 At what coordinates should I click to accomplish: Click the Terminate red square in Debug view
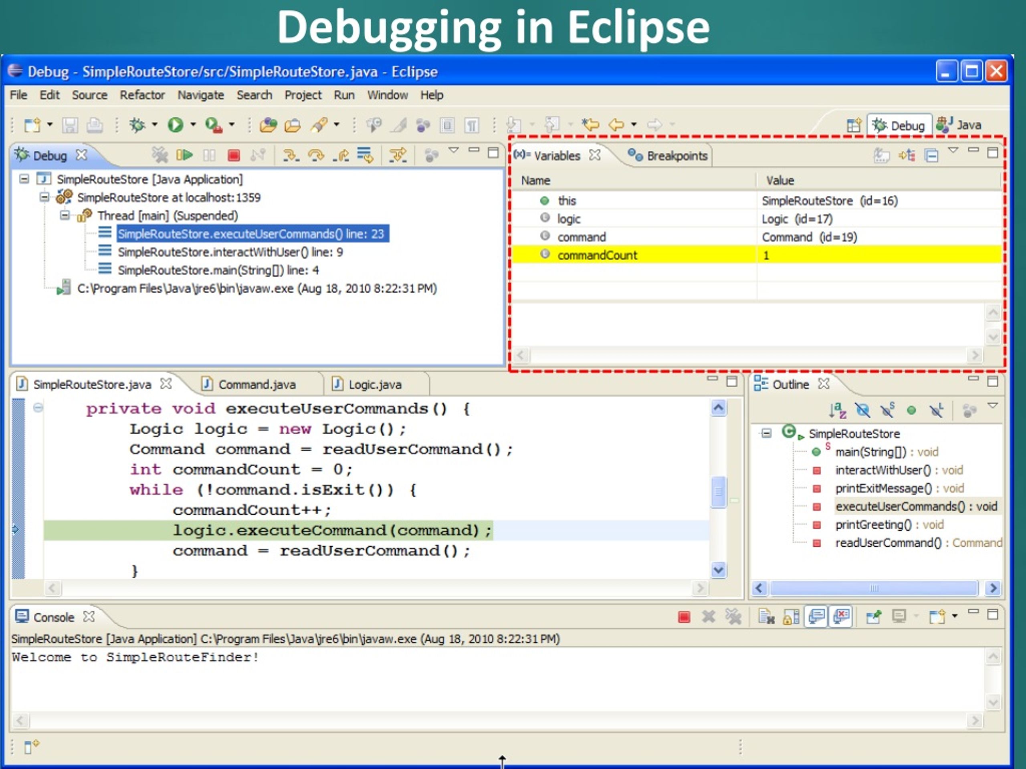(234, 155)
